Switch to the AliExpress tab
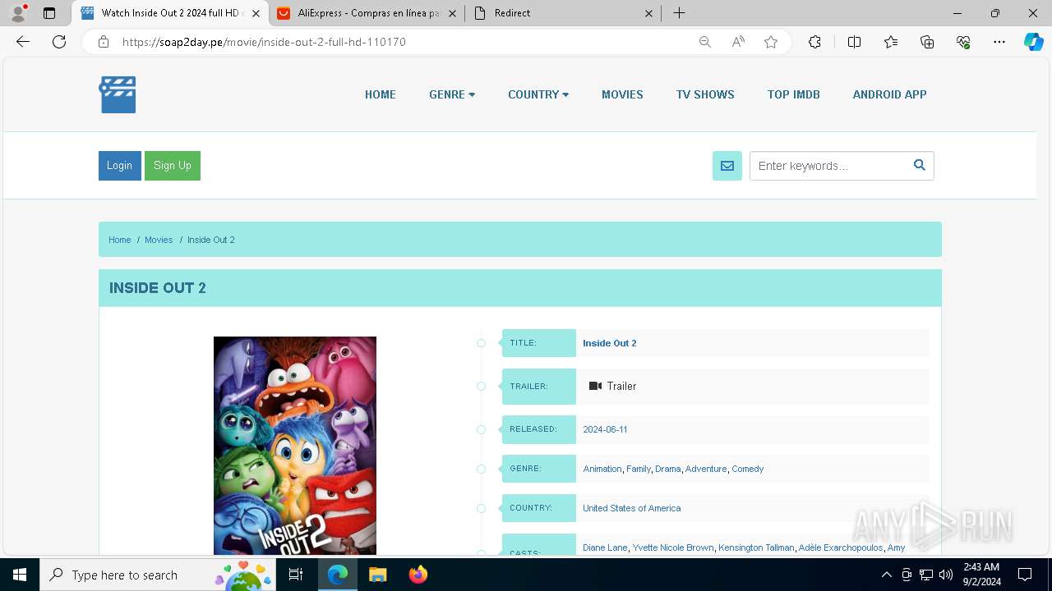Viewport: 1052px width, 591px height. pyautogui.click(x=367, y=13)
